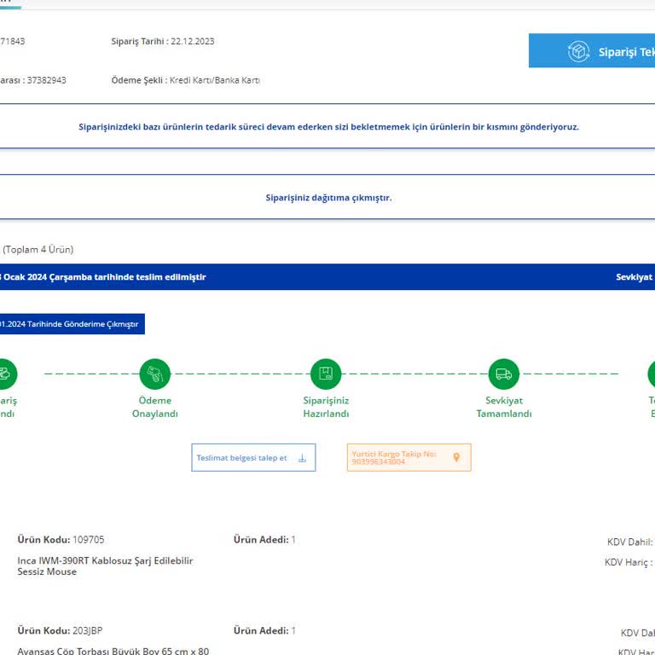Click the Sipariş Tarihi : 22.12.2023 text

(x=163, y=41)
